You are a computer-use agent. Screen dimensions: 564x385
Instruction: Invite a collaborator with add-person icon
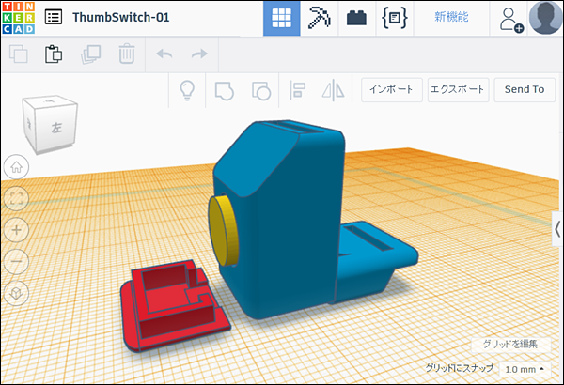pos(510,20)
